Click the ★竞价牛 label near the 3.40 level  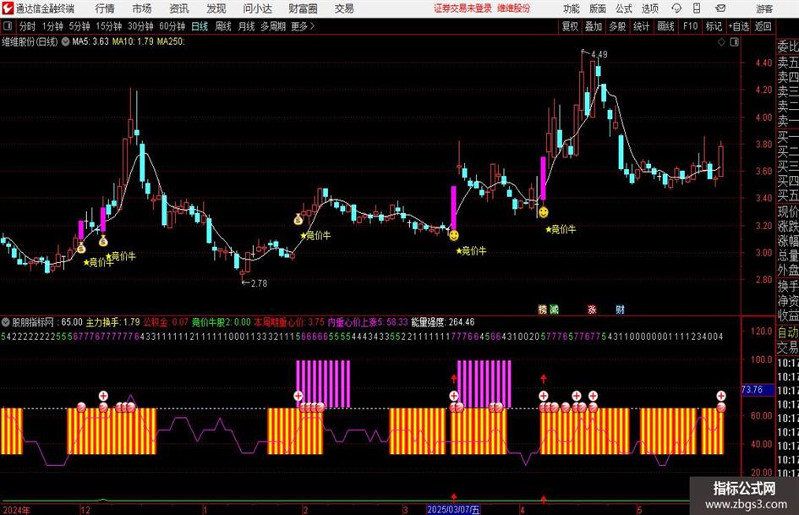[561, 229]
